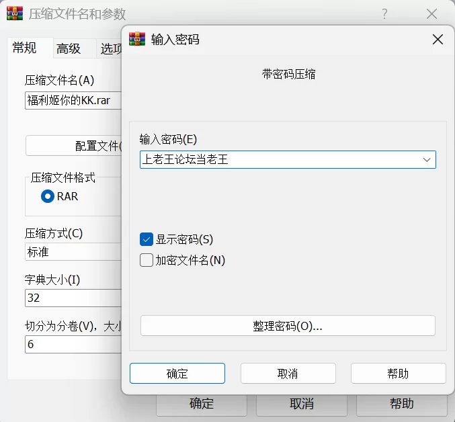Click 帮助 in the password dialog
The width and height of the screenshot is (455, 422).
pos(398,374)
